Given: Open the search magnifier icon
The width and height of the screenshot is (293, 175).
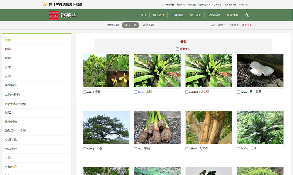Looking at the screenshot, I should [x=247, y=15].
